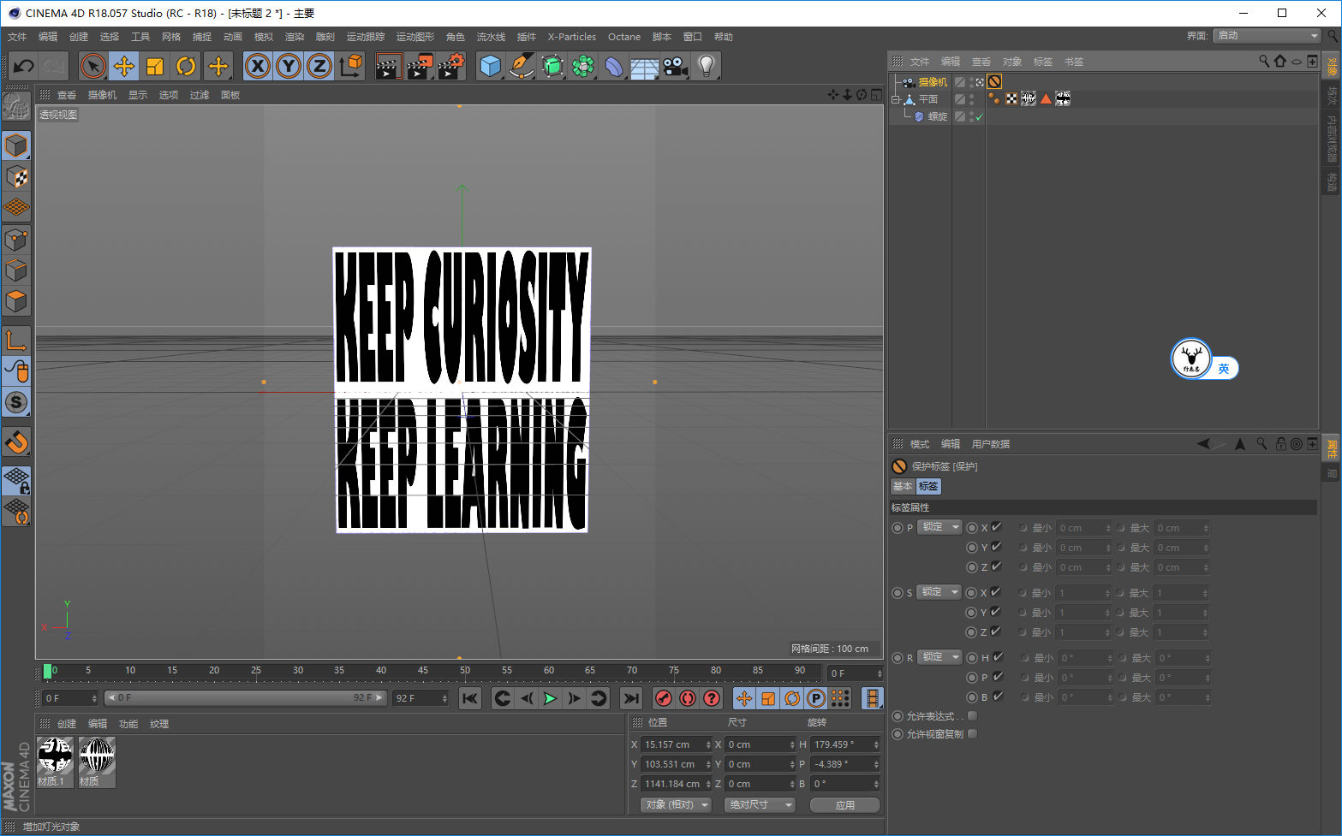
Task: Click the Undo arrow icon
Action: [24, 66]
